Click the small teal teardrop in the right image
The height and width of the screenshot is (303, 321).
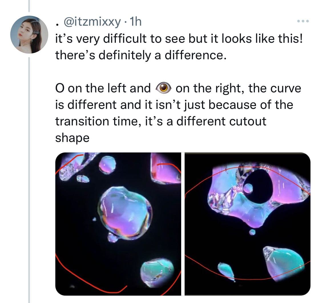[x=226, y=271]
